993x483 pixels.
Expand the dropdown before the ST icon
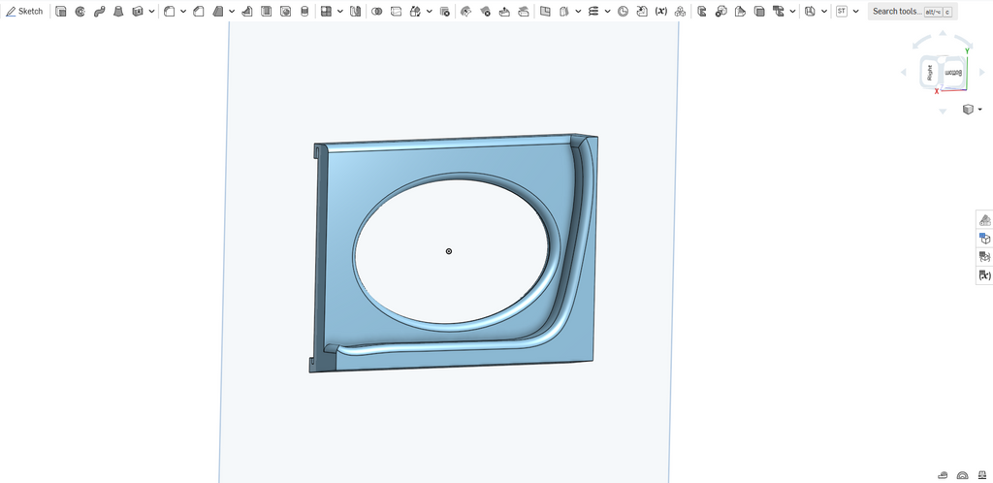[x=823, y=12]
